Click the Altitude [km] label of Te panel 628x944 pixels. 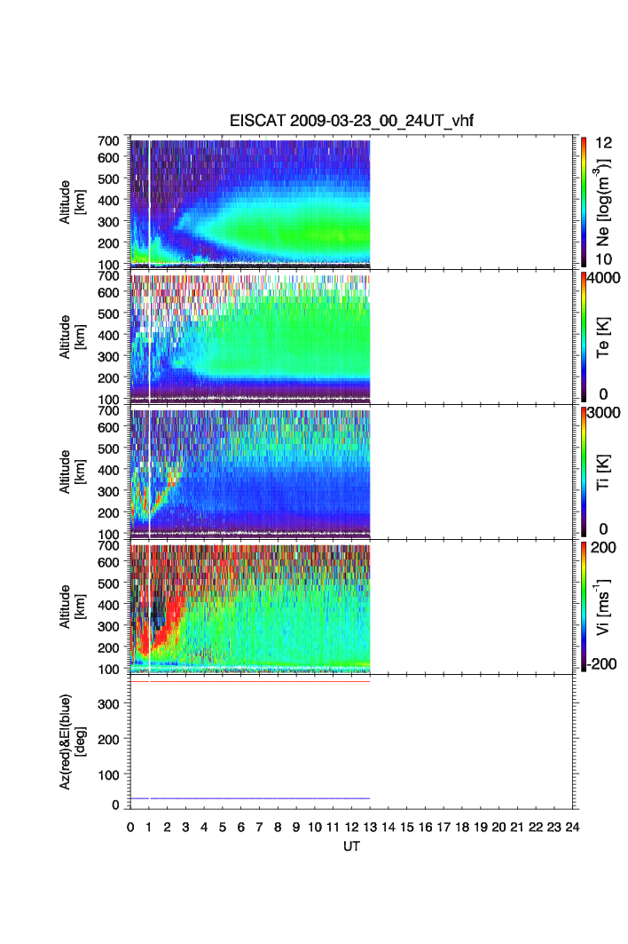coord(72,337)
